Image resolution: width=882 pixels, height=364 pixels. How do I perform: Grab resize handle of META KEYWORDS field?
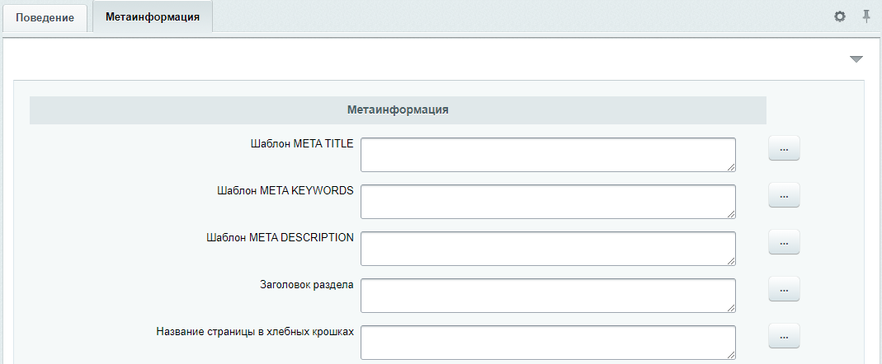[x=732, y=215]
